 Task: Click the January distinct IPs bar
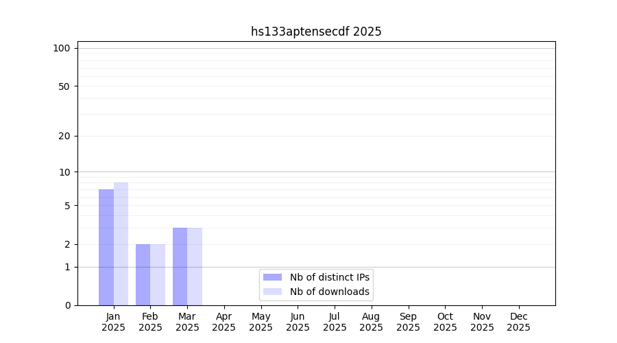[x=106, y=247]
